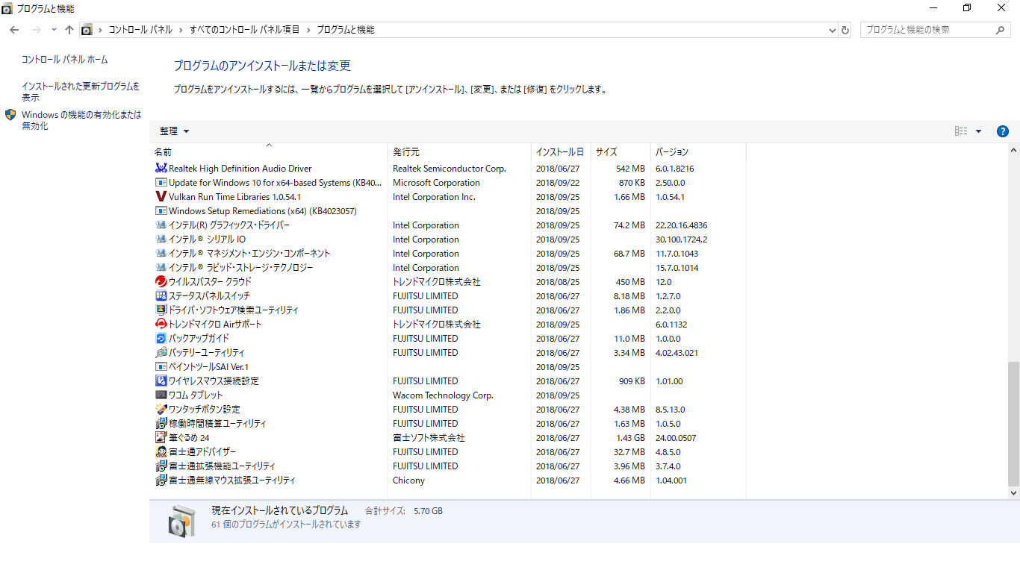Click すべてのコントロール パネル項目 in breadcrumb

tap(244, 30)
